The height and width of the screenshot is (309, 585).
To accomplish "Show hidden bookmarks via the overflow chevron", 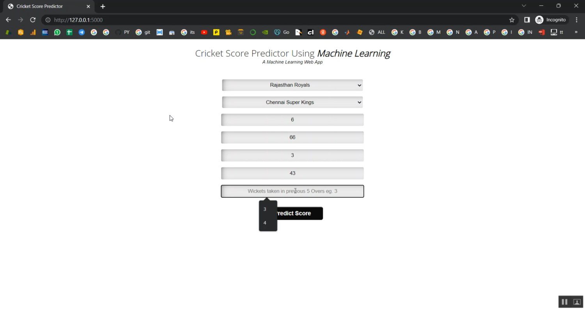I will (x=576, y=32).
